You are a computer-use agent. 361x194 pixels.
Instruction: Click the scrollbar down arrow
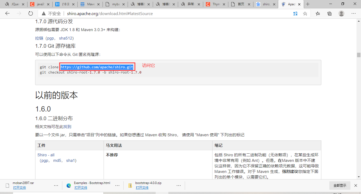[359, 177]
